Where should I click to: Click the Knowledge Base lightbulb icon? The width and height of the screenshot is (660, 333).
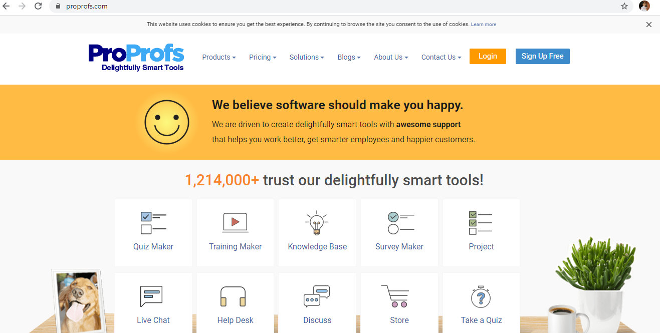click(x=317, y=223)
